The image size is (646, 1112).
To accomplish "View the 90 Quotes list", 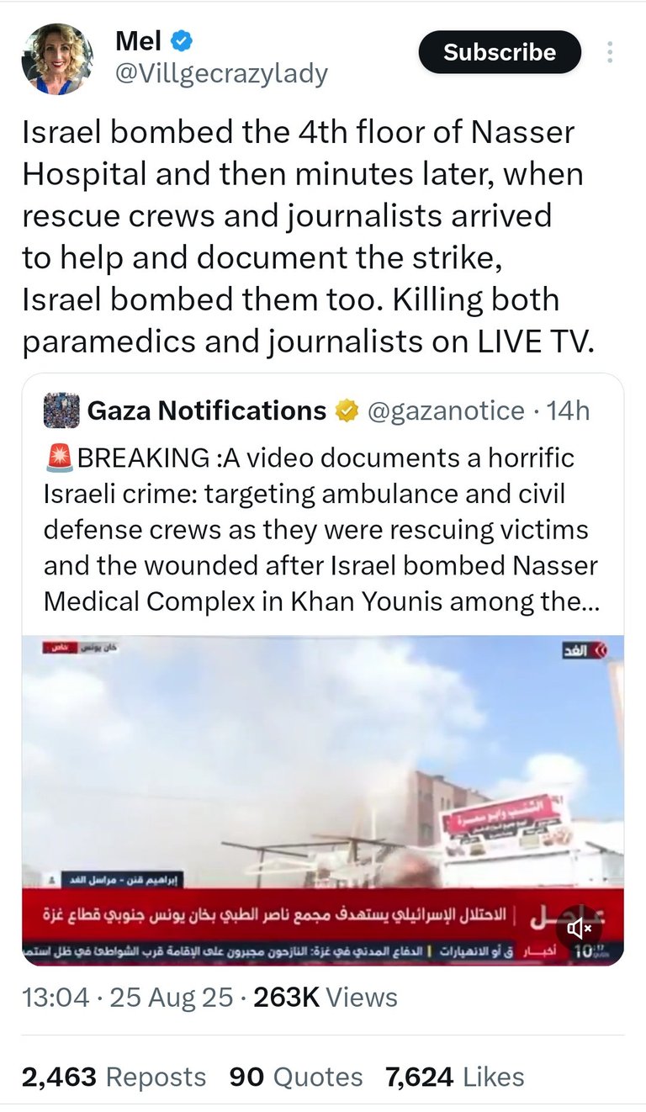I will 296,1077.
